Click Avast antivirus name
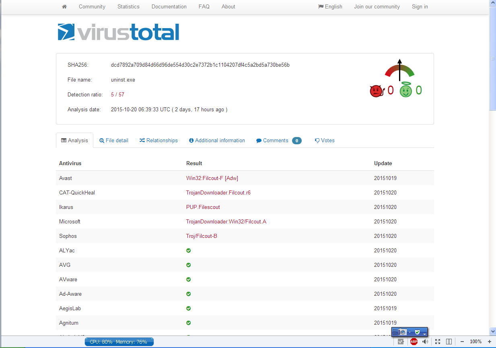The image size is (496, 348). pos(66,178)
